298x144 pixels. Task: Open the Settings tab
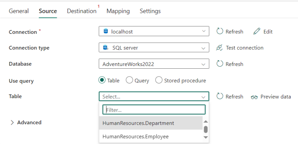point(150,11)
